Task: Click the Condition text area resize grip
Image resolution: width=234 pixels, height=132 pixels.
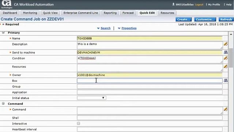Action: [x=222, y=62]
